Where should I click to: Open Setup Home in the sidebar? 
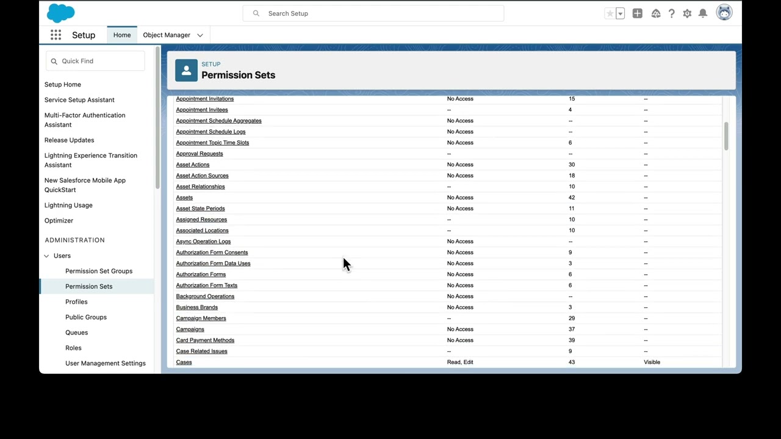62,85
